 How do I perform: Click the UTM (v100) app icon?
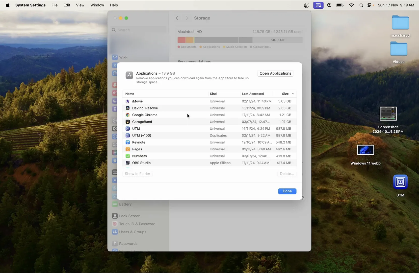click(x=128, y=135)
